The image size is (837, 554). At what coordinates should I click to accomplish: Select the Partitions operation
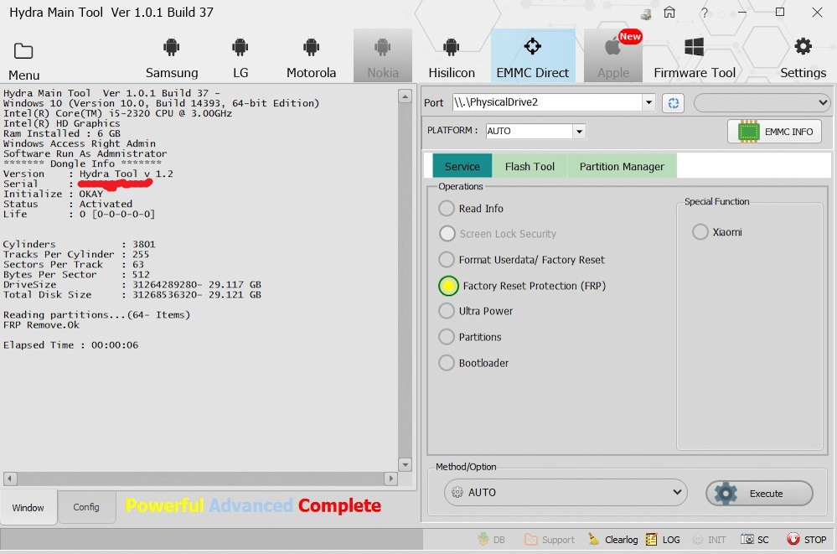pos(447,337)
